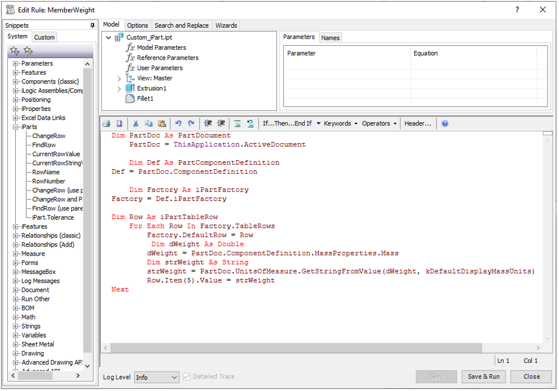Click the Fillet1 feature icon

click(130, 99)
